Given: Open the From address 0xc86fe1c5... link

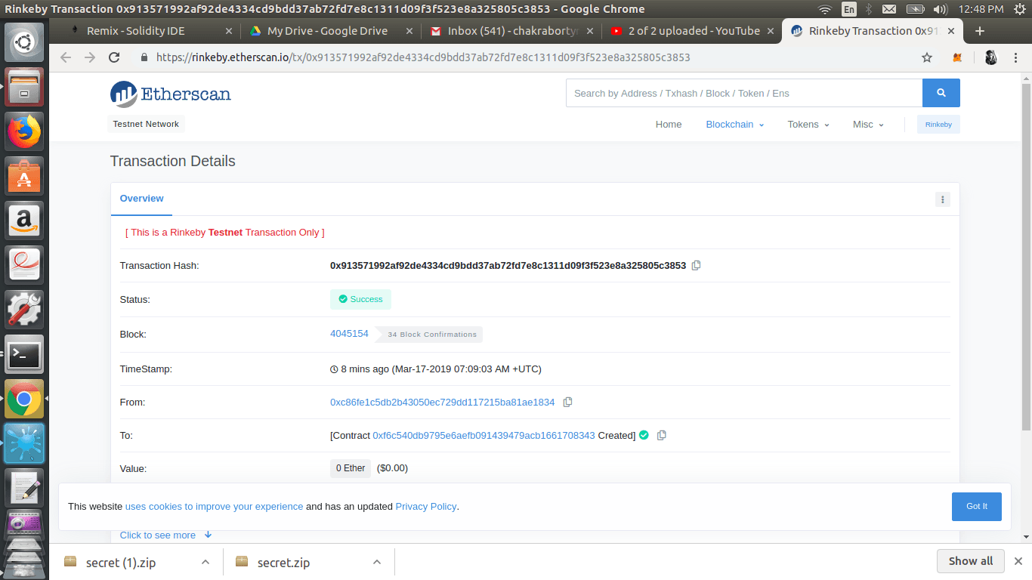Looking at the screenshot, I should (x=442, y=402).
